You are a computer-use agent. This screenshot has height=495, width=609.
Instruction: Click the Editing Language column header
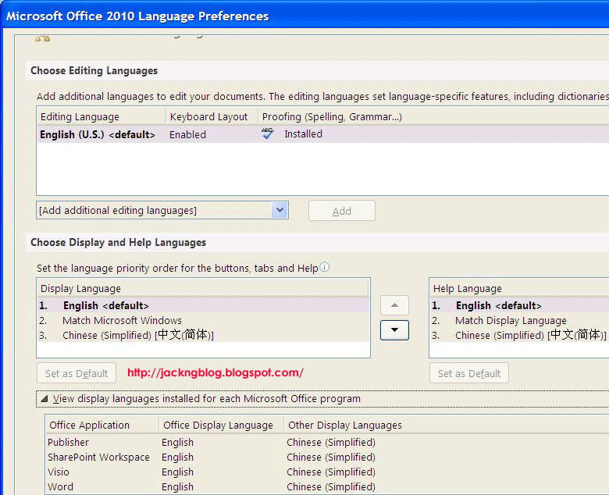101,116
